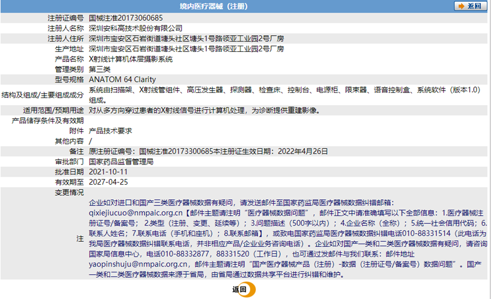491x299 pixels.
Task: Click the bottom 返回 button with orange circle
Action: [244, 289]
